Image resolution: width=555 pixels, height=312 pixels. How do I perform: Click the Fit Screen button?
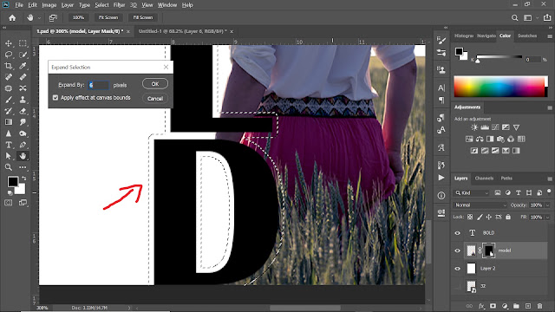pyautogui.click(x=108, y=17)
